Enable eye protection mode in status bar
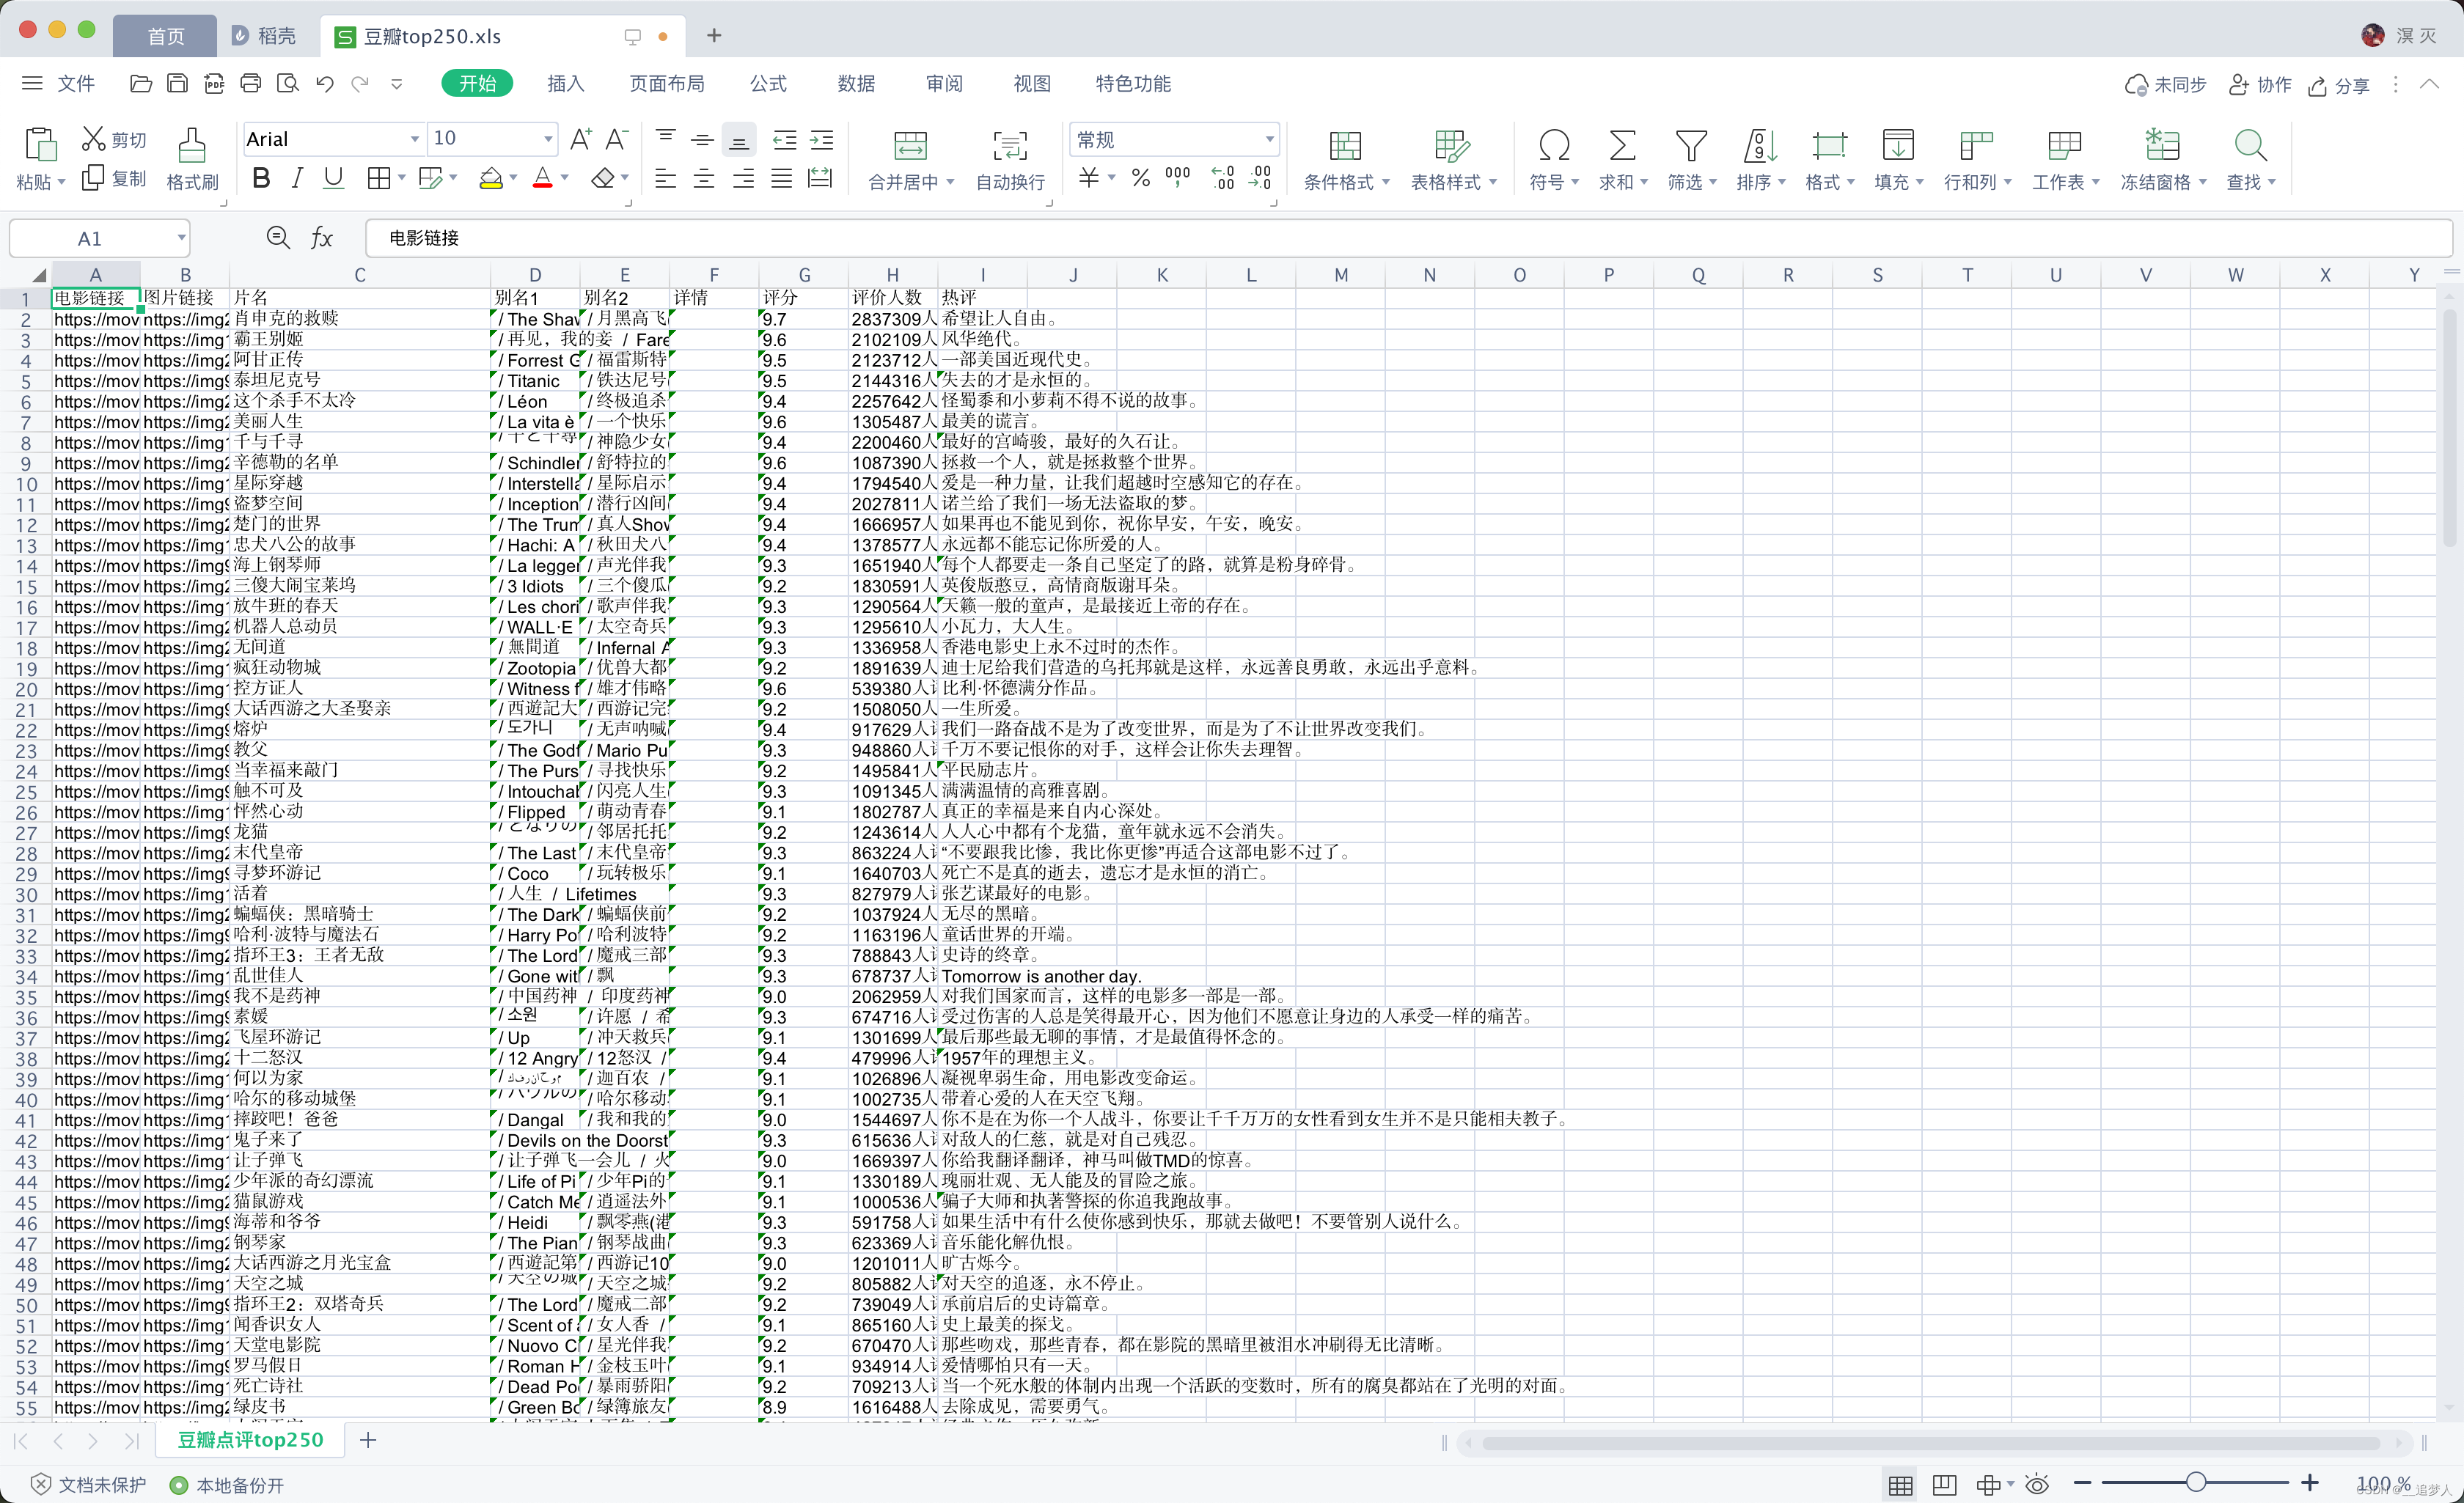Viewport: 2464px width, 1503px height. tap(2036, 1484)
